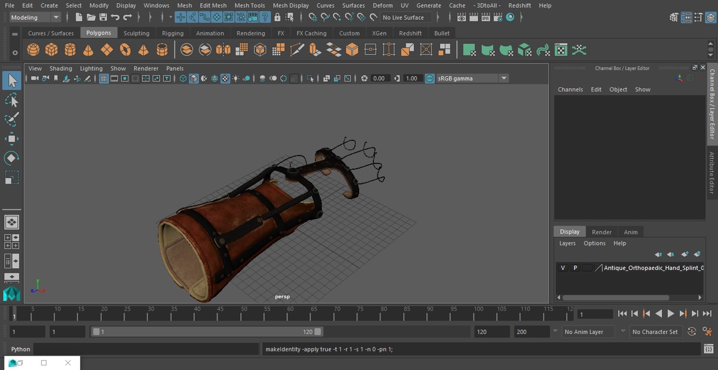Screen dimensions: 718x370
Task: Click the Save scene icon
Action: pyautogui.click(x=103, y=17)
